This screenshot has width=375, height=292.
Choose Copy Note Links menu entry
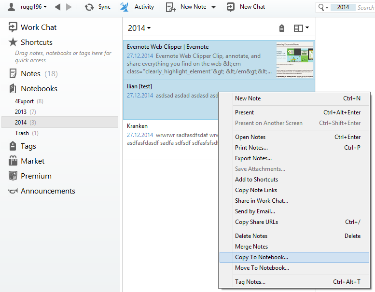(x=294, y=190)
